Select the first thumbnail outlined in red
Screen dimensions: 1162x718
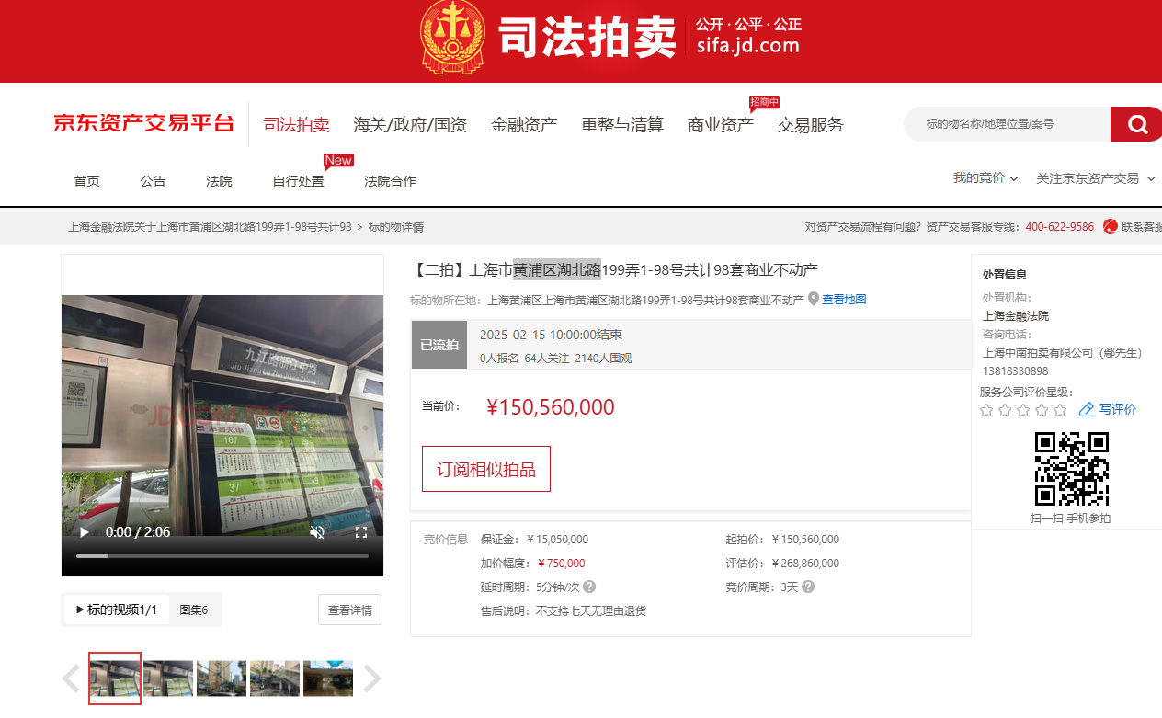[115, 678]
